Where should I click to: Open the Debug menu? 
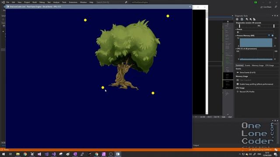pos(42,2)
